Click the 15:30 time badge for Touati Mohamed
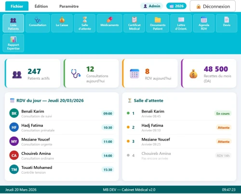Screen dimensions: 241x194 (107, 169)
